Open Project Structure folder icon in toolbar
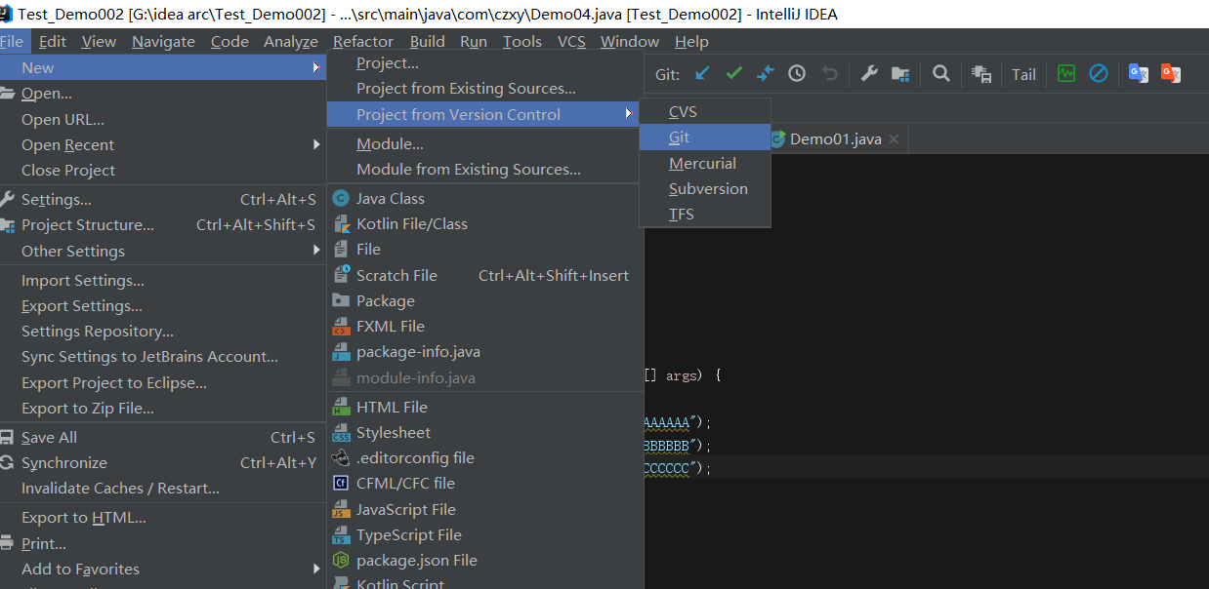1209x589 pixels. point(900,73)
